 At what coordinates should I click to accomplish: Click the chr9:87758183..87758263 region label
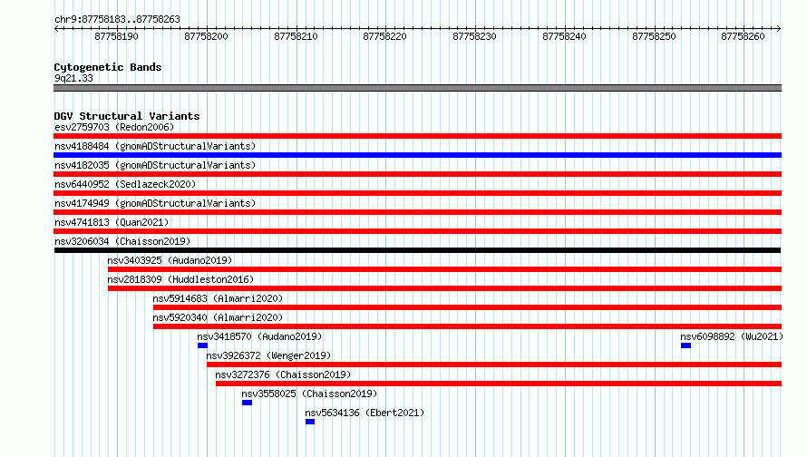click(x=117, y=19)
